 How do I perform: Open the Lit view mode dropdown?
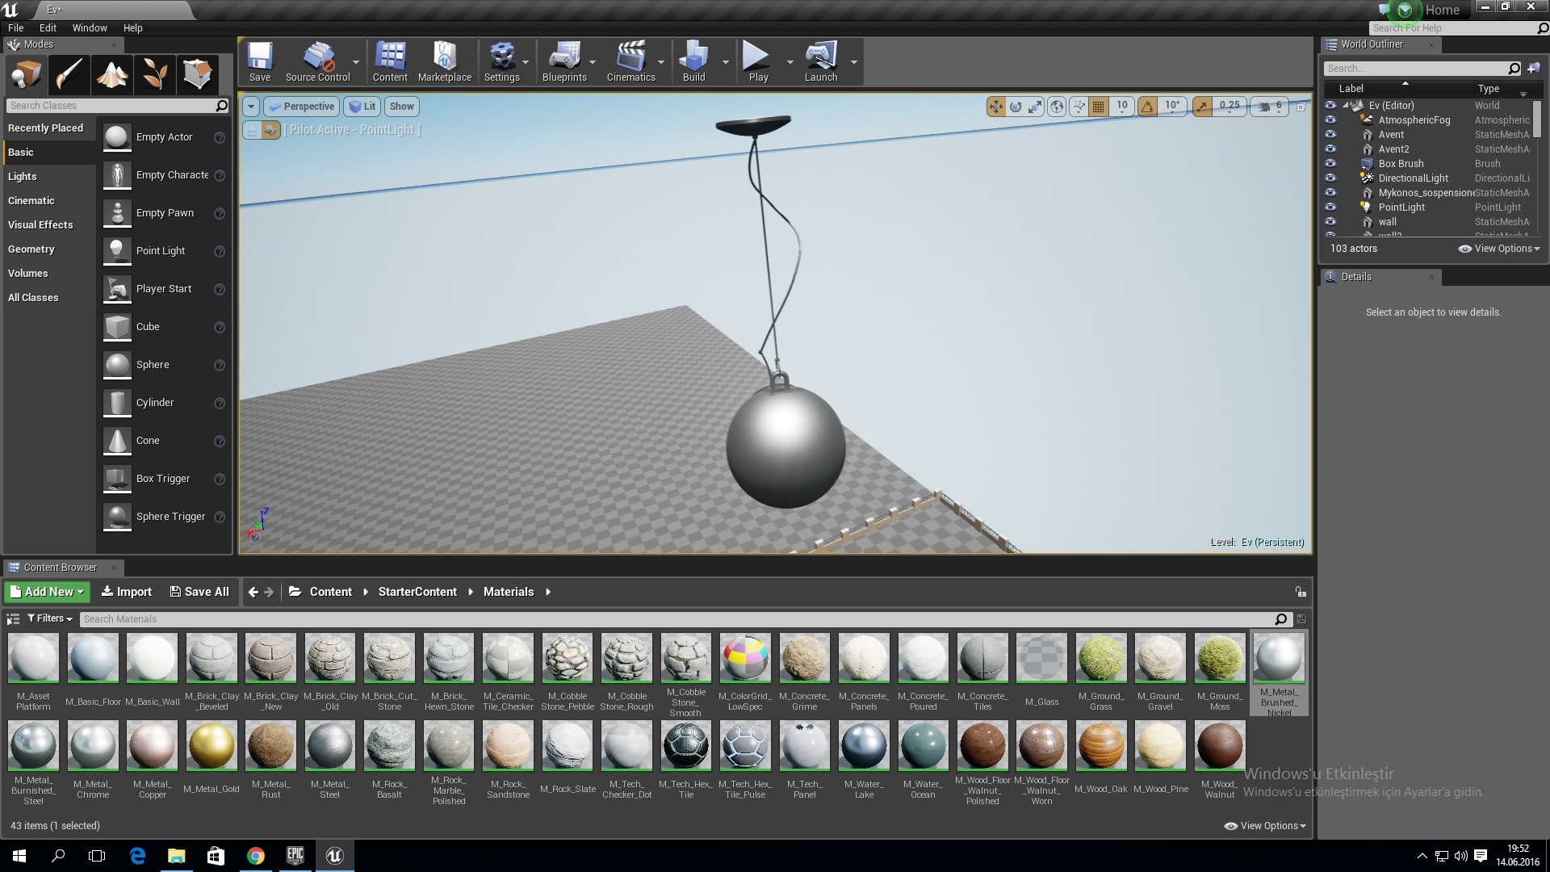[x=362, y=107]
